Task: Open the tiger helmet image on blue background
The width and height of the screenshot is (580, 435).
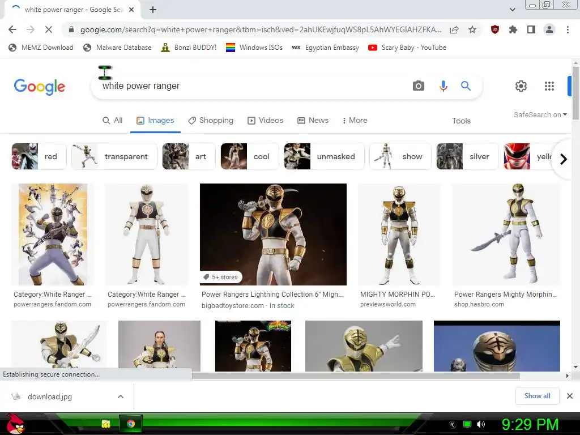Action: point(497,346)
